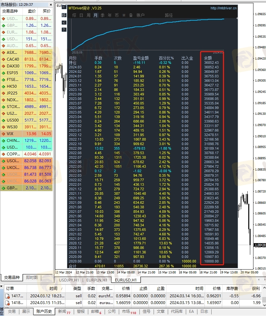Switch statistics to 年 yearly view
266x316 pixels.
tap(110, 15)
